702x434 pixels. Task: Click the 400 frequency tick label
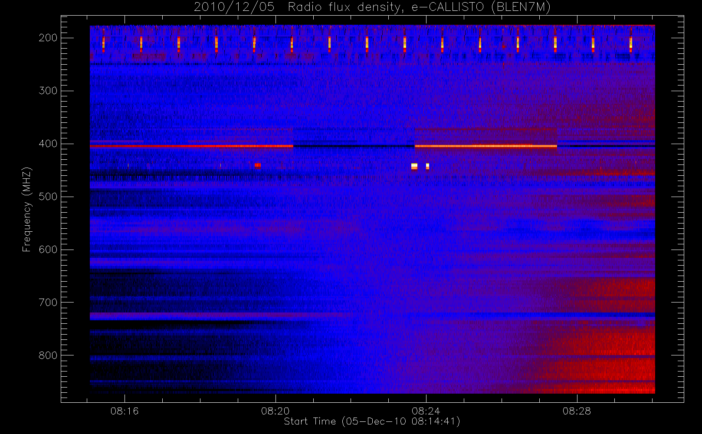pos(48,144)
